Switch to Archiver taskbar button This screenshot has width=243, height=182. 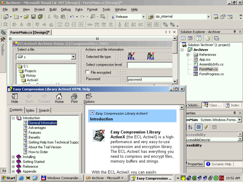coord(107,178)
